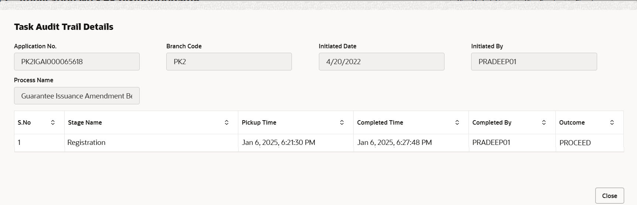The height and width of the screenshot is (205, 637).
Task: Click the PRADEEP01 Completed By cell
Action: (512, 143)
